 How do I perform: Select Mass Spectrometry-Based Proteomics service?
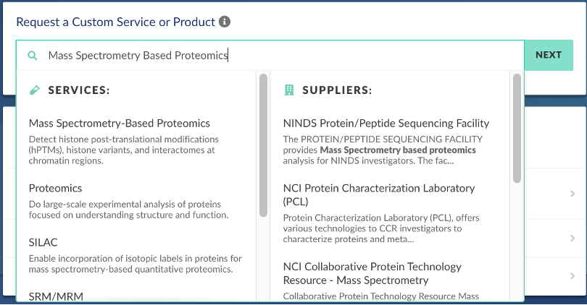coord(120,124)
